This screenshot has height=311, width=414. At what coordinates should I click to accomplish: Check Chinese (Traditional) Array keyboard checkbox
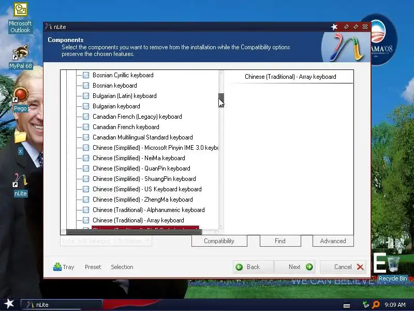point(86,220)
